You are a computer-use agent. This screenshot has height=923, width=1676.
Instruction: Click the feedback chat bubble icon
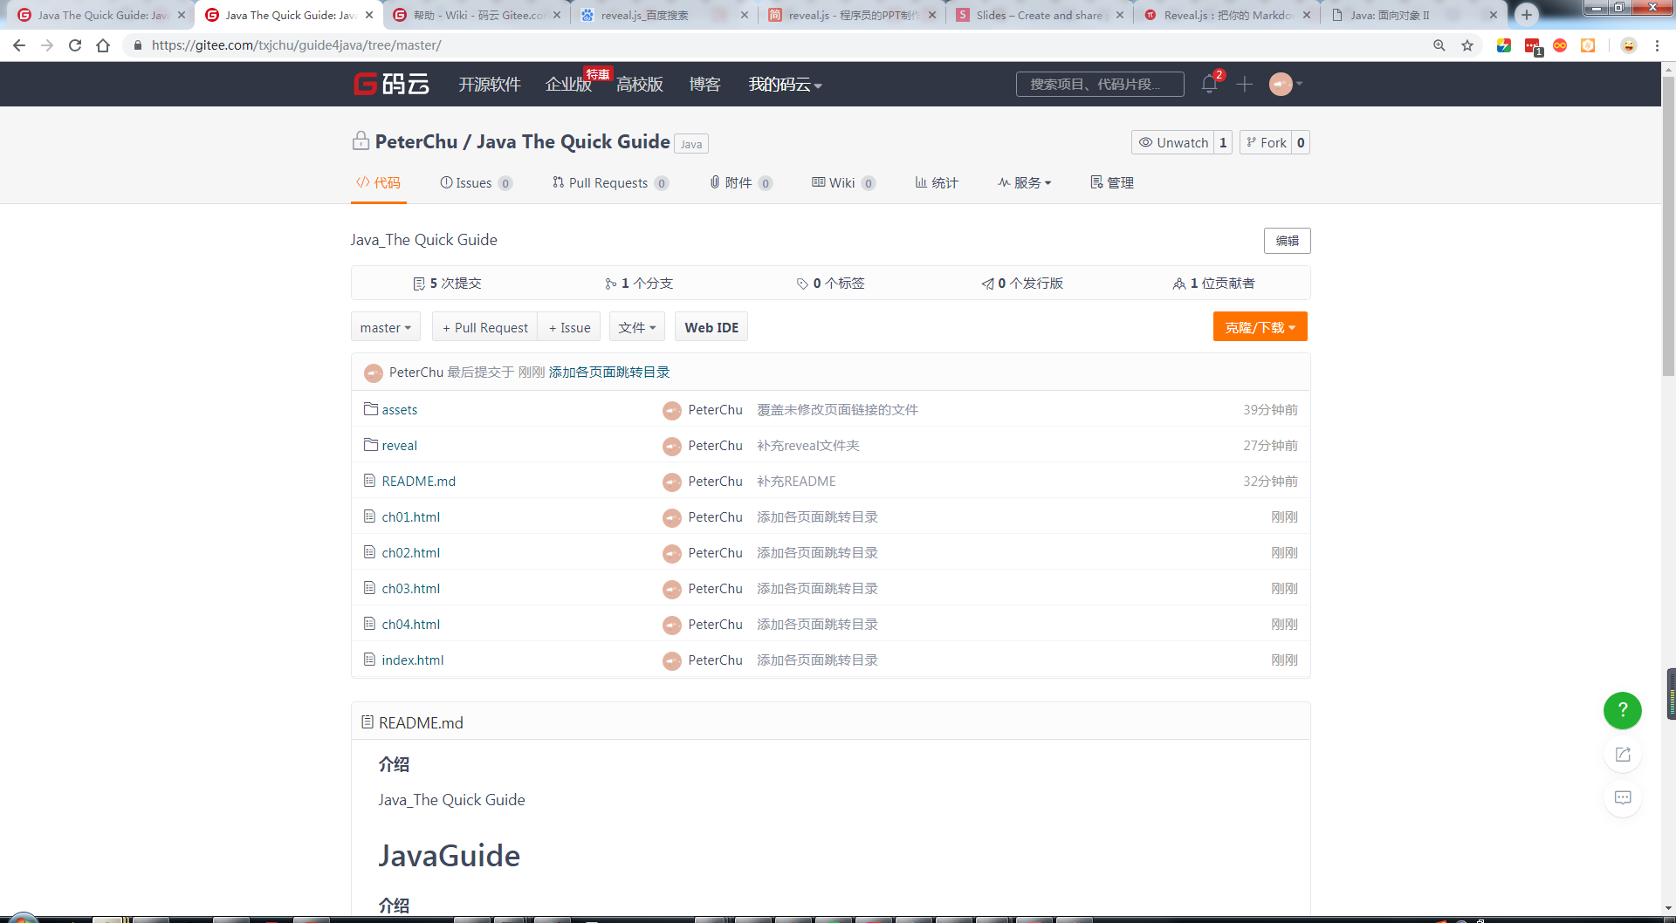coord(1622,797)
